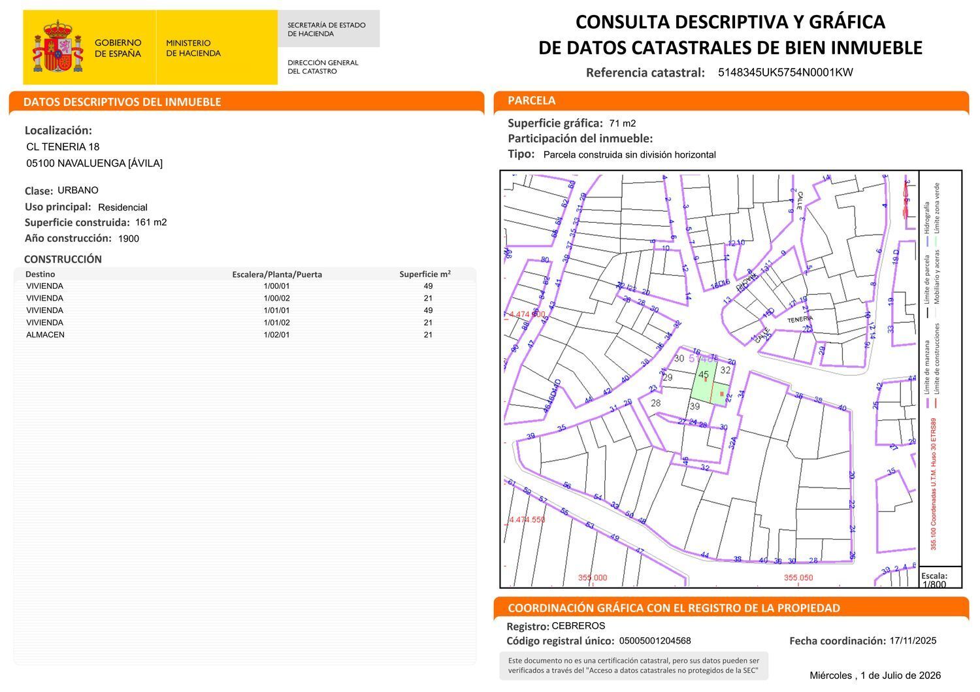Screen dimensions: 980x692
Task: Click the 'CONSULTA DESCRIPTIVA Y GRÁFICA' title
Action: (x=730, y=22)
